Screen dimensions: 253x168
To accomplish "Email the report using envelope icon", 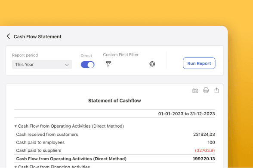I will tap(195, 90).
